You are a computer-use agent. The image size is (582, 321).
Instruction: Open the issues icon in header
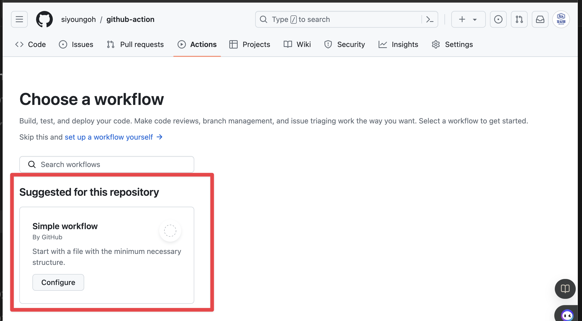pos(498,19)
